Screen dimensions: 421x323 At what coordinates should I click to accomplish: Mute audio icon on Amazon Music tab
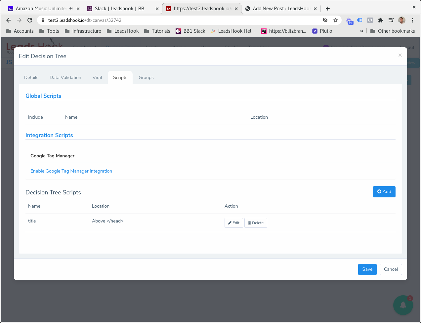[x=71, y=9]
